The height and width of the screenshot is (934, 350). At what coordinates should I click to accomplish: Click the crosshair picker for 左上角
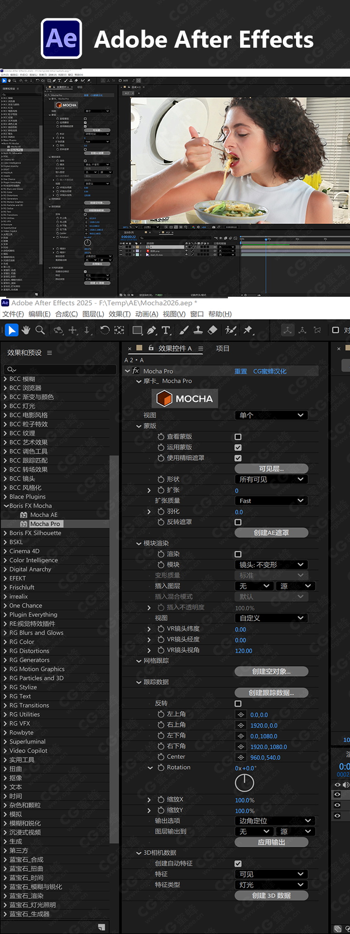pos(241,715)
